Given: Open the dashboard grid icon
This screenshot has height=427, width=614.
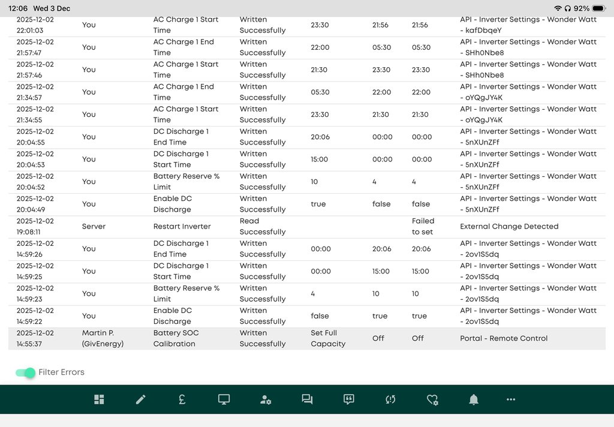Looking at the screenshot, I should pyautogui.click(x=99, y=399).
